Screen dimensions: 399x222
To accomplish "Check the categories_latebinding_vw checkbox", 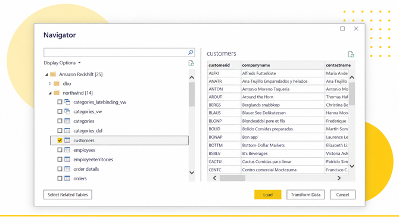I will coord(60,102).
